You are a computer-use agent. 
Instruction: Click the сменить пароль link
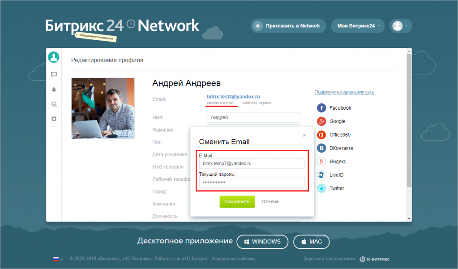pyautogui.click(x=257, y=103)
